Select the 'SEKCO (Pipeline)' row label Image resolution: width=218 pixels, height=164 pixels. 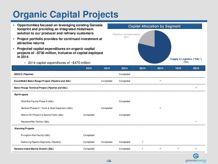pyautogui.click(x=24, y=74)
